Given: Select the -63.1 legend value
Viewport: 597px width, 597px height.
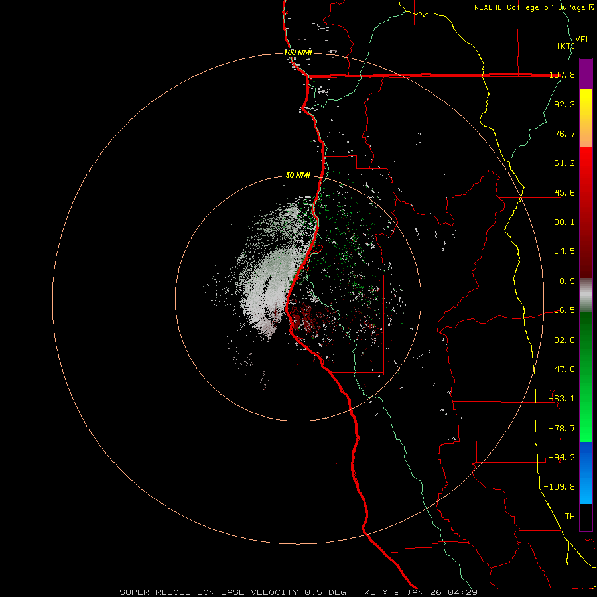Looking at the screenshot, I should point(562,399).
